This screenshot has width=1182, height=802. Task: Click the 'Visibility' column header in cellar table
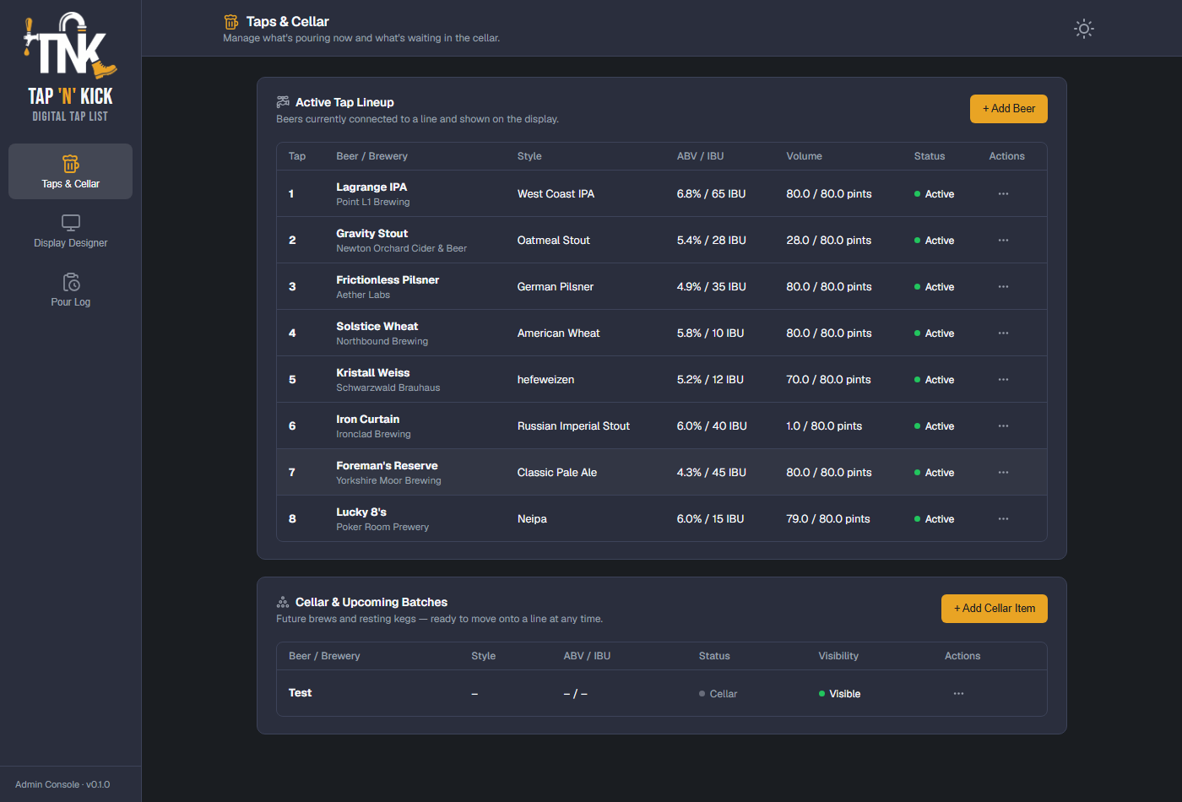pyautogui.click(x=838, y=656)
